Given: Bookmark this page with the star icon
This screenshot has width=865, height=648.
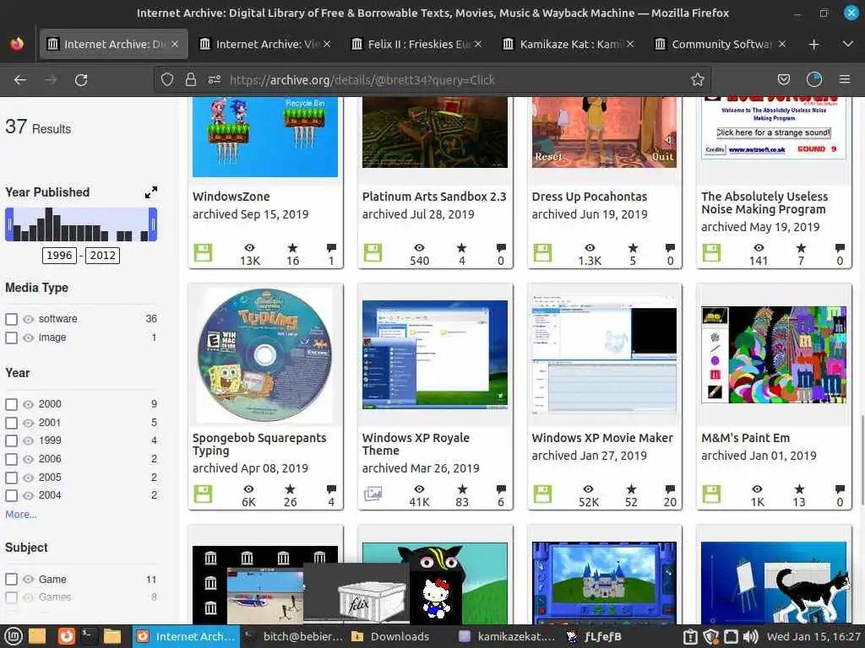Looking at the screenshot, I should click(x=697, y=80).
